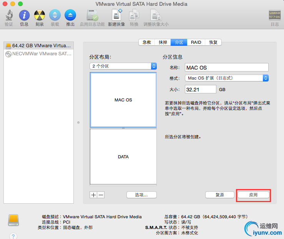Screen dimensions: 284x239
Task: Open the Restore (恢复) tab
Action: 213,42
